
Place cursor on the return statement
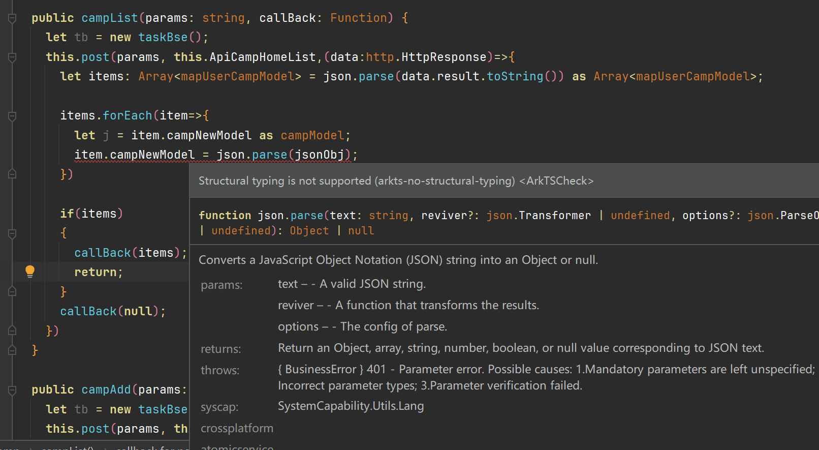tap(96, 273)
